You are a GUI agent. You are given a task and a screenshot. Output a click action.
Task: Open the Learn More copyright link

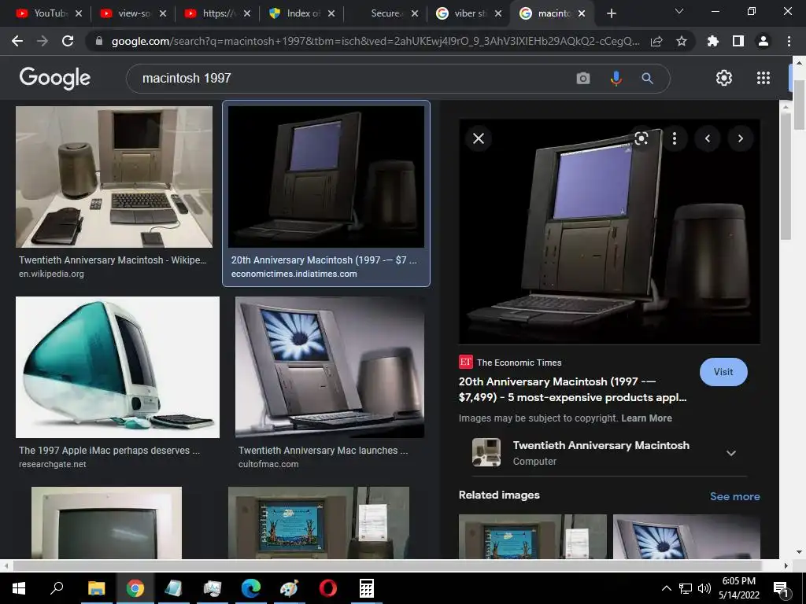click(x=646, y=418)
